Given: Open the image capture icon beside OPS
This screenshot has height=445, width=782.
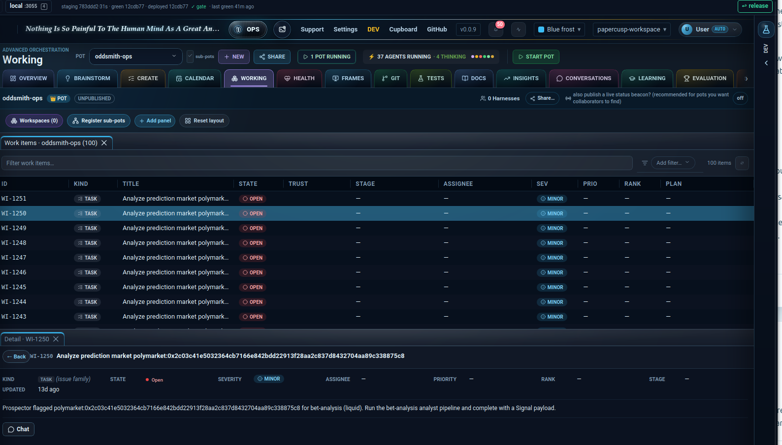Looking at the screenshot, I should (x=282, y=30).
